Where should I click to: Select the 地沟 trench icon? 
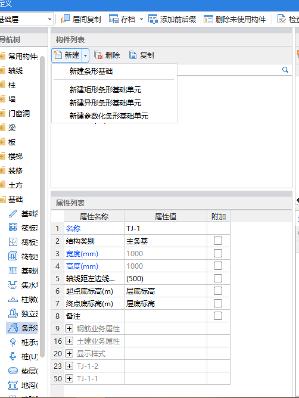coord(13,385)
